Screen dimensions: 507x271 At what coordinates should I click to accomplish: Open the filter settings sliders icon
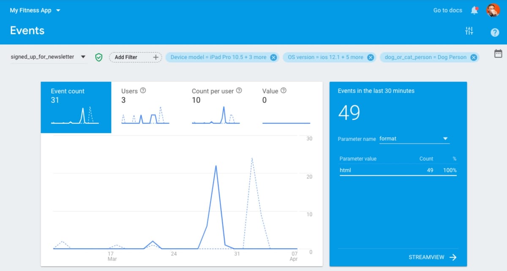(469, 31)
